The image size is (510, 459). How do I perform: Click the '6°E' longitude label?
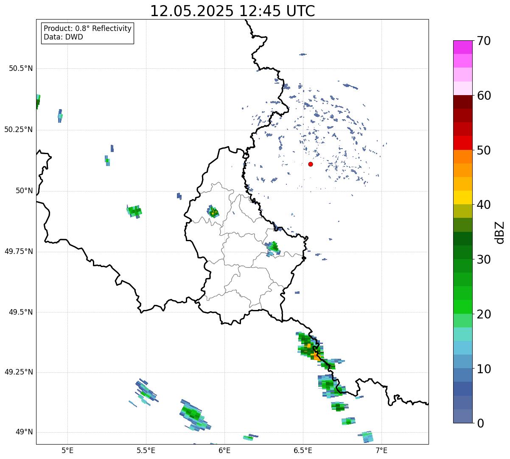click(224, 450)
